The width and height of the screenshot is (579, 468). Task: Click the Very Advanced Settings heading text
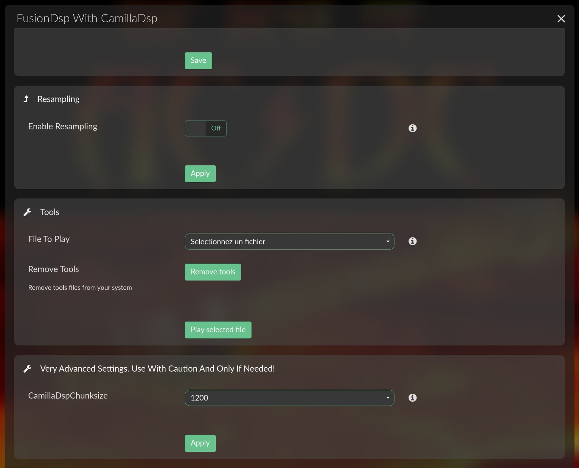pos(157,369)
